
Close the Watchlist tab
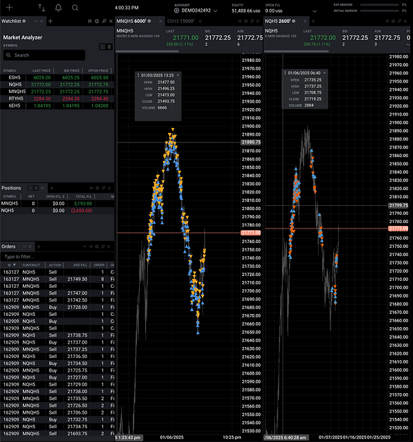pos(41,21)
